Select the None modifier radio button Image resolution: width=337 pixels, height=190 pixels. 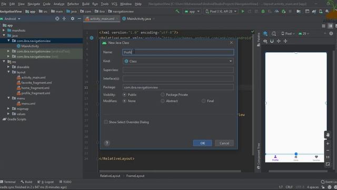(124, 101)
